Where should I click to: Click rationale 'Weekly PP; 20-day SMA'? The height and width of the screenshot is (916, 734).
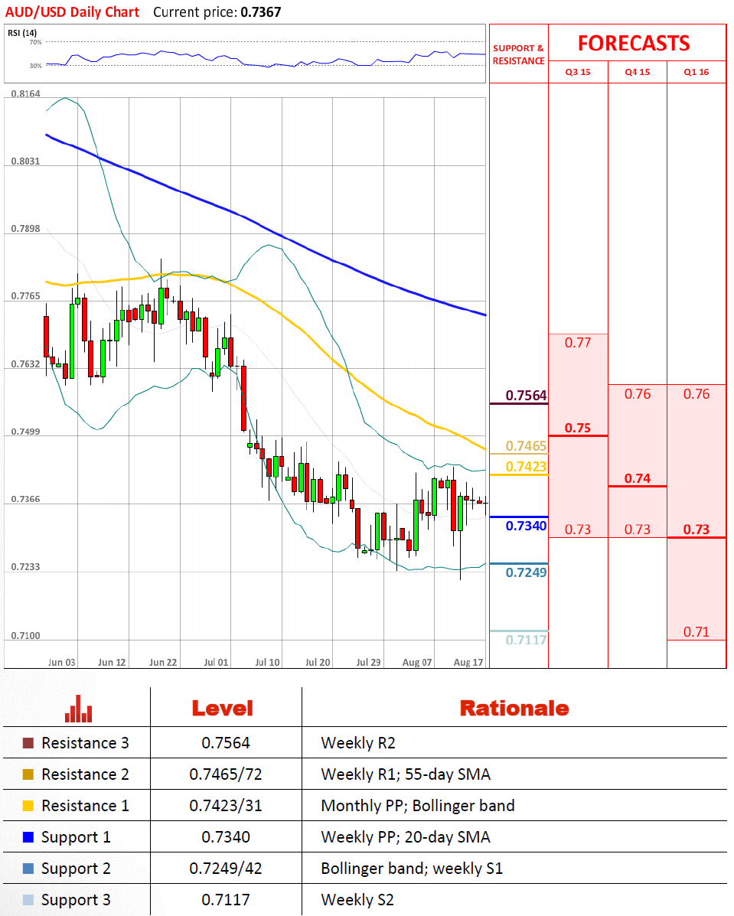point(406,837)
